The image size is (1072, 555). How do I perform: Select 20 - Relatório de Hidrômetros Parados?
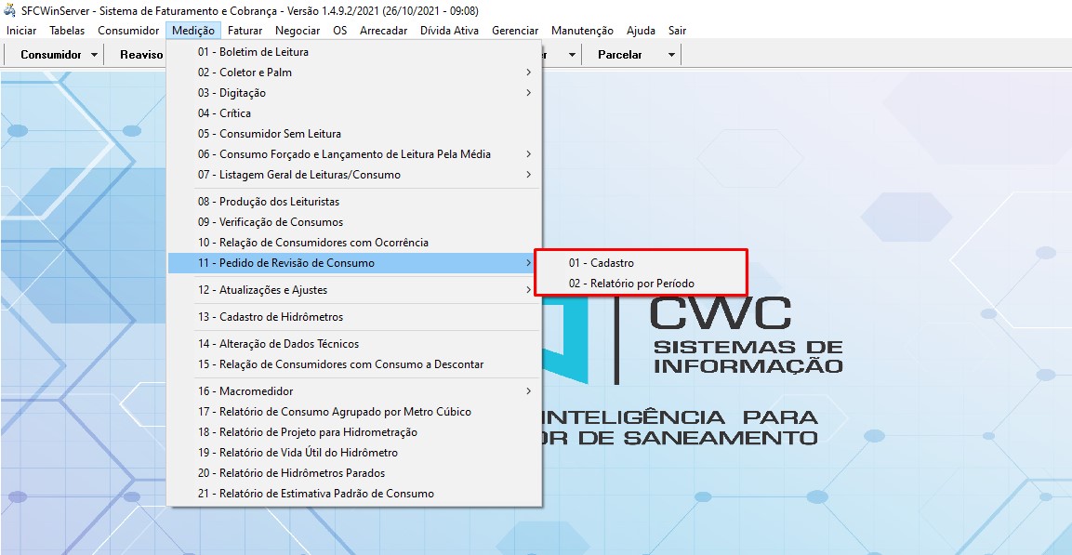click(291, 473)
